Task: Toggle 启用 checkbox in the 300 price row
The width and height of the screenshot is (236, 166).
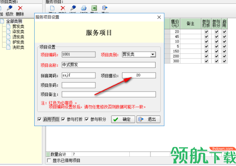Action: click(224, 61)
